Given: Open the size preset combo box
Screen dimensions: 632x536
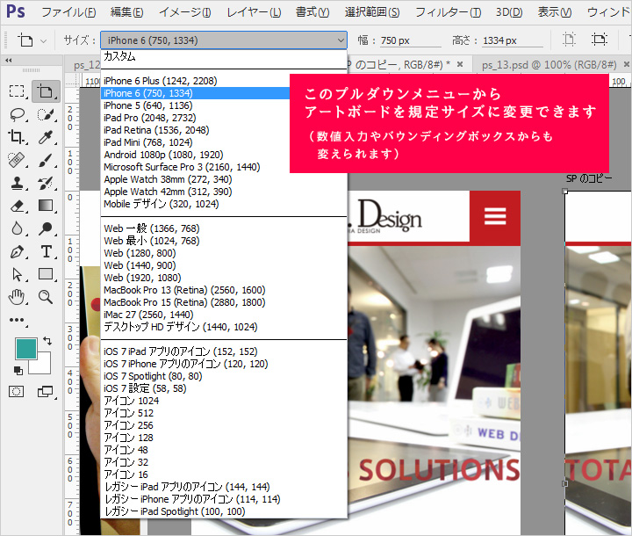Looking at the screenshot, I should [224, 40].
